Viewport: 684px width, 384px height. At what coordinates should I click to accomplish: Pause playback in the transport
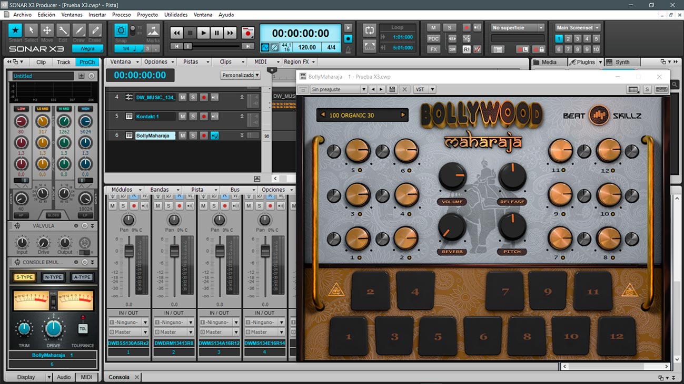coord(216,33)
